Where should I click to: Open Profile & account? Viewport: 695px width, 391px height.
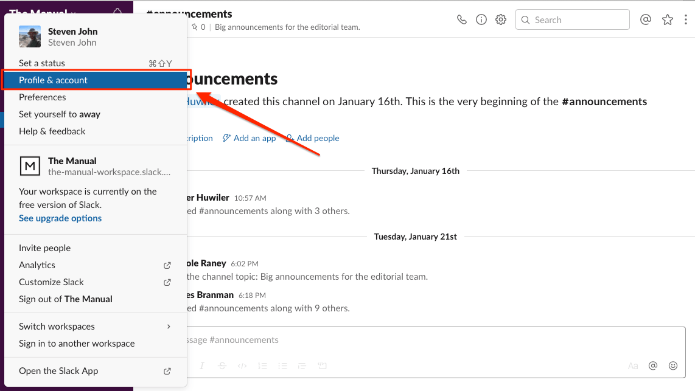point(54,80)
